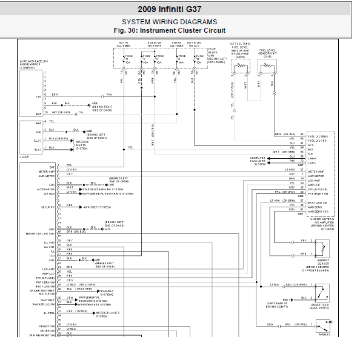Click the 'CAN-L' terminal label
This screenshot has height=337, width=360.
tap(312, 163)
